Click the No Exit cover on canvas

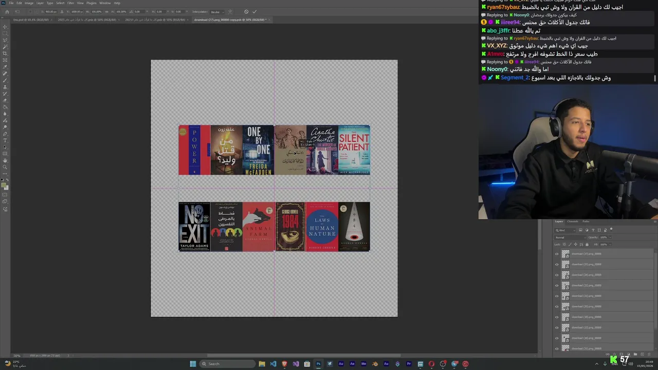(194, 227)
